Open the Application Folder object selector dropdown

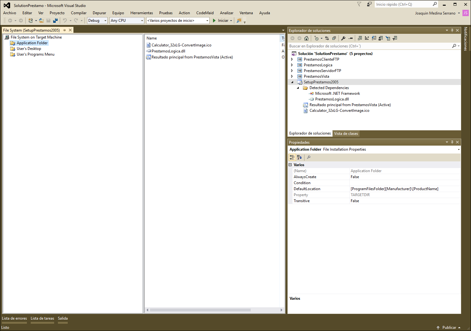click(459, 149)
